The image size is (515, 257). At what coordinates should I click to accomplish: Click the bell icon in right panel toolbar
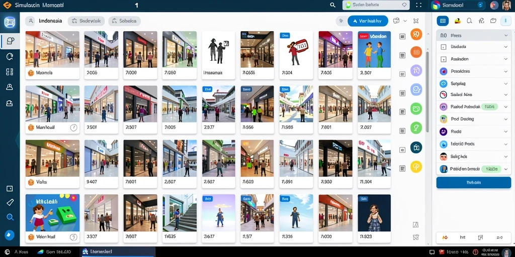click(x=469, y=21)
